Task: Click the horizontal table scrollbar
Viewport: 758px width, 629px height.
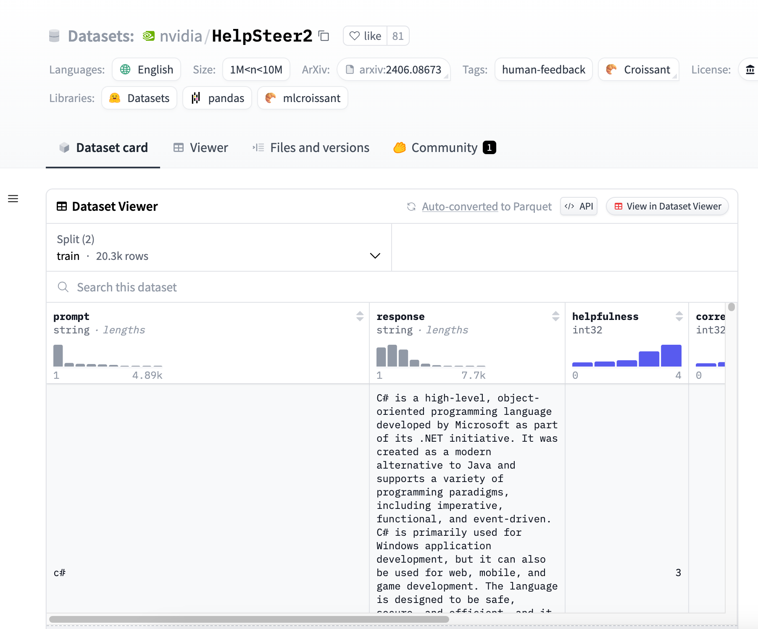Action: coord(249,619)
